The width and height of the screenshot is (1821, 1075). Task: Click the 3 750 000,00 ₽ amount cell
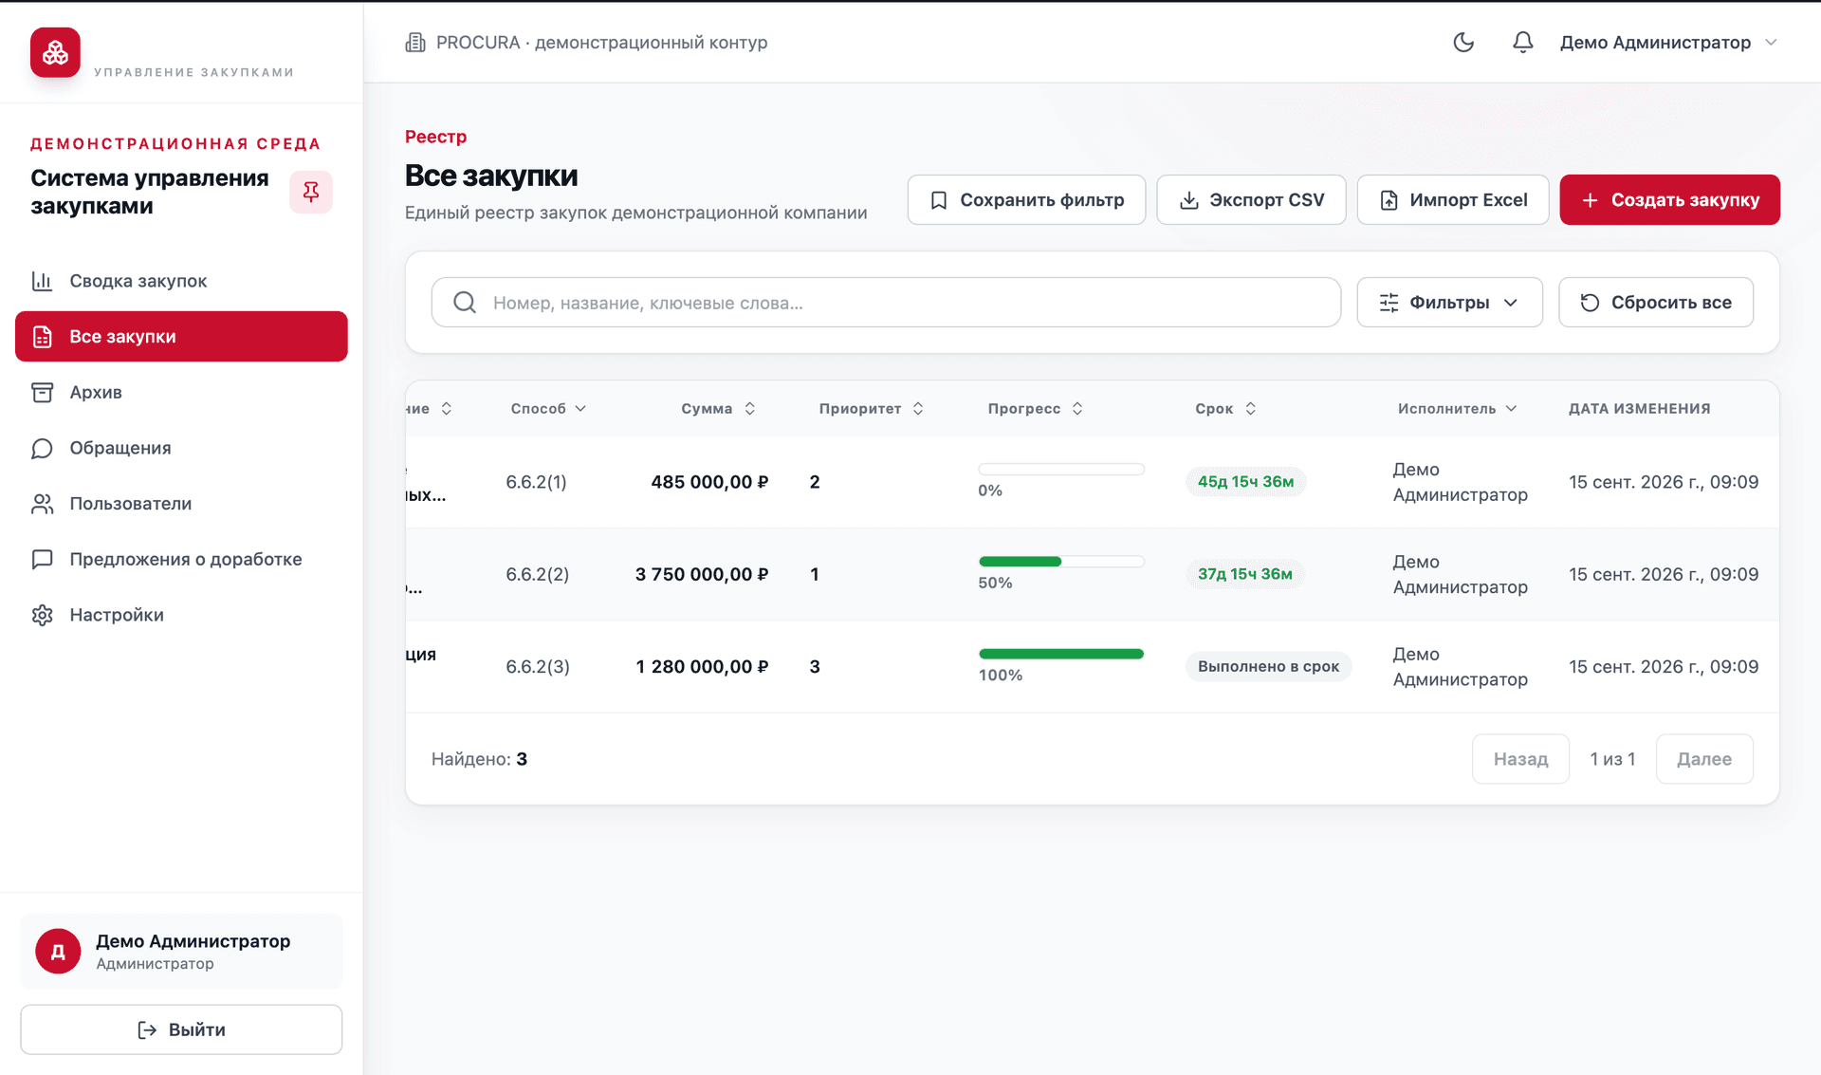(702, 574)
